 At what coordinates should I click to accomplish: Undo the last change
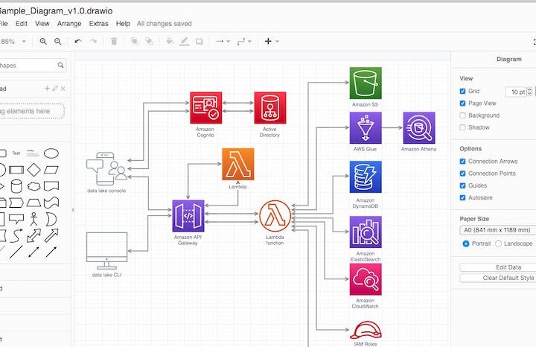click(x=78, y=42)
